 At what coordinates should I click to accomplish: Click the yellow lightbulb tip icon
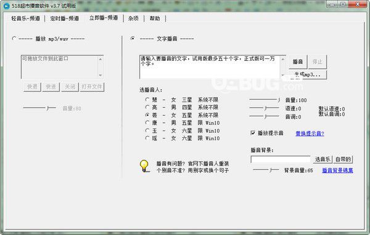(x=144, y=166)
